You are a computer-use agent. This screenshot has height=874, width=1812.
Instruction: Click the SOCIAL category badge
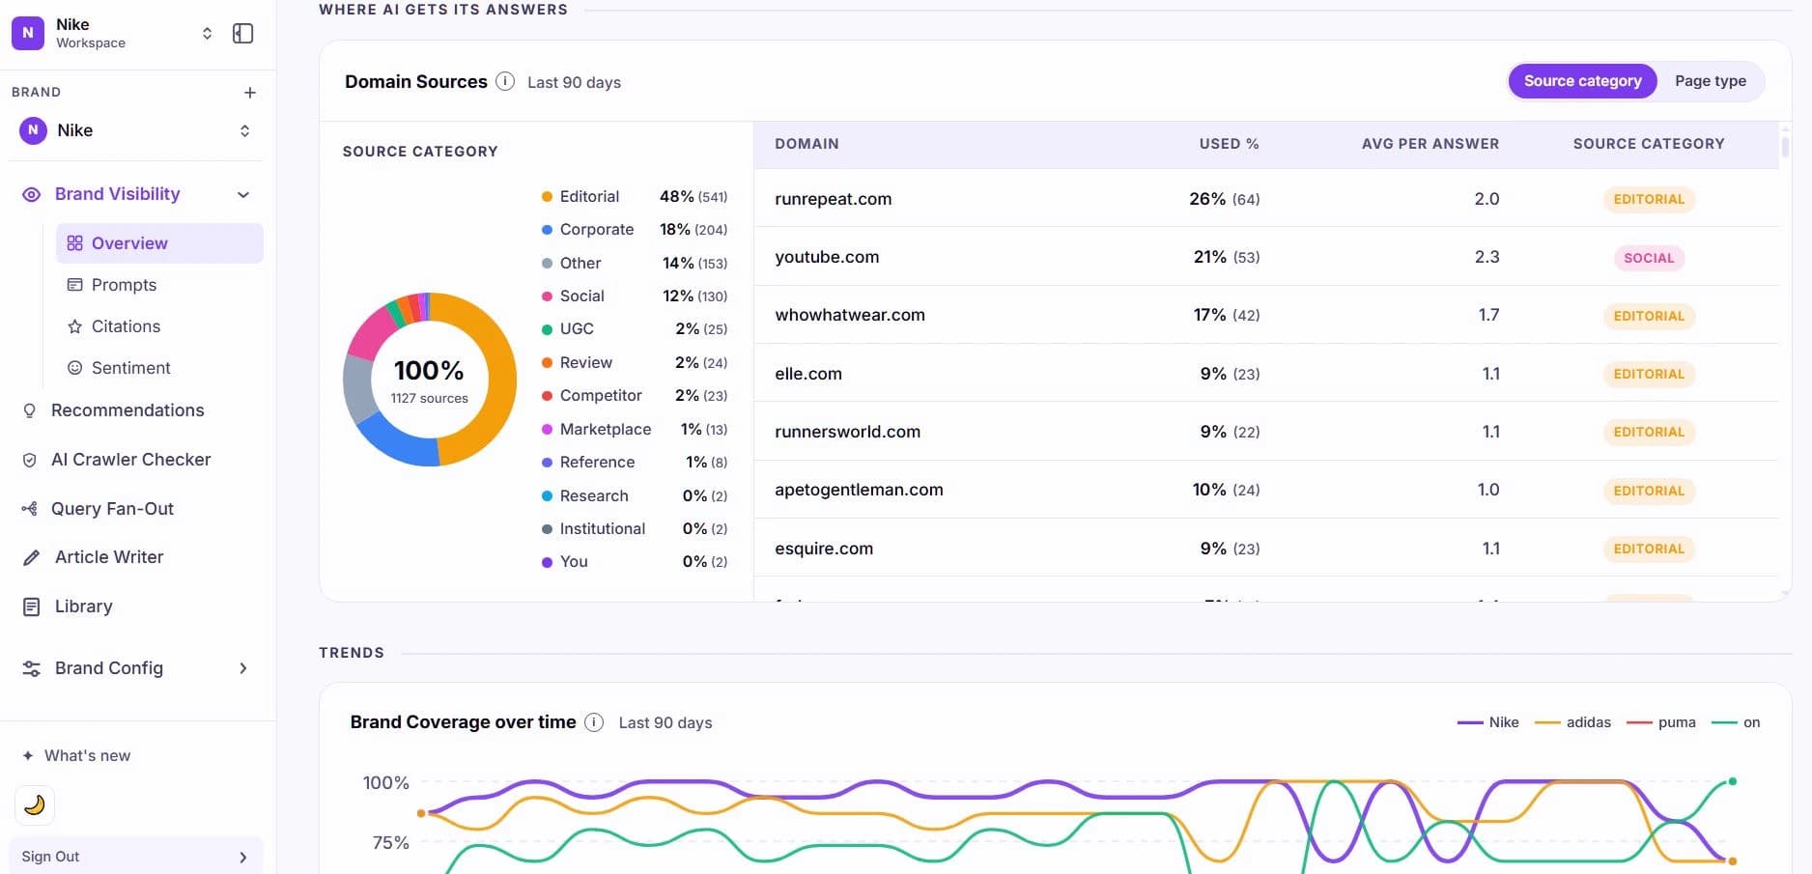pos(1649,258)
